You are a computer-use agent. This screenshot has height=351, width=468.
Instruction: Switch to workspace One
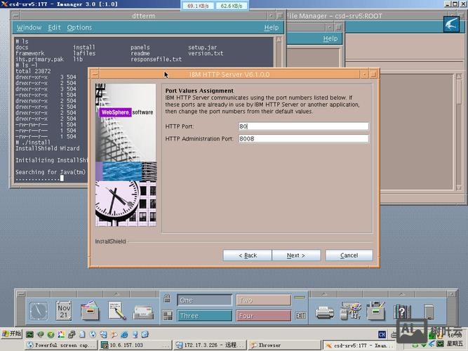tap(204, 300)
